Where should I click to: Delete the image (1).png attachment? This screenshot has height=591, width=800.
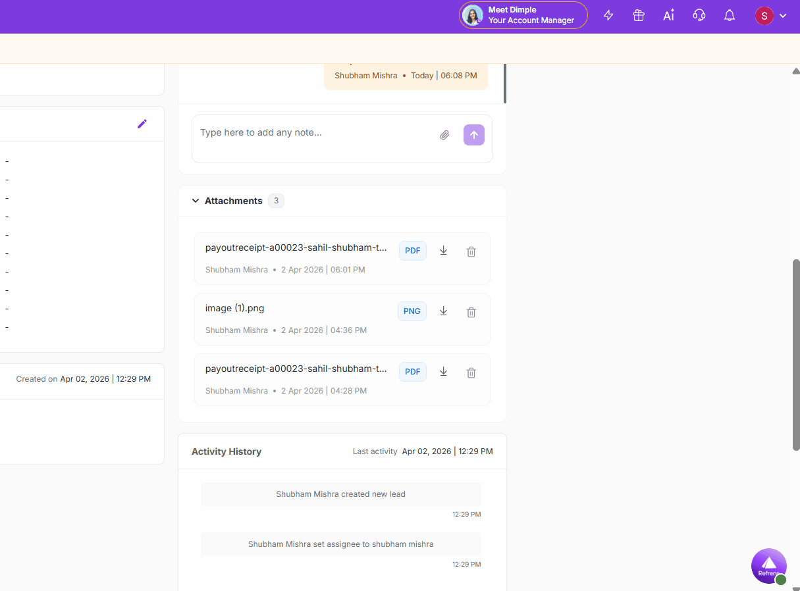click(x=471, y=312)
